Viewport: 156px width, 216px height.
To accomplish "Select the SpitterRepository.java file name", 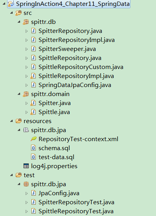I will point(70,31).
